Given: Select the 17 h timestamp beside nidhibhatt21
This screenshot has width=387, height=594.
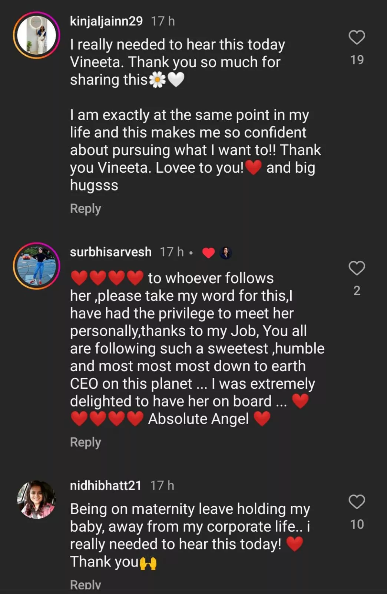Looking at the screenshot, I should [x=162, y=486].
